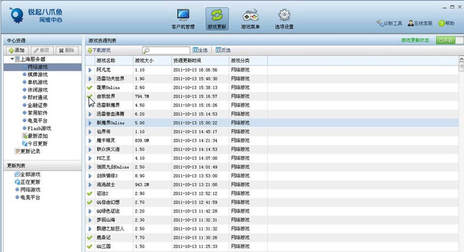This screenshot has width=464, height=252.
Task: Open 最新添加 list
Action: 37,136
